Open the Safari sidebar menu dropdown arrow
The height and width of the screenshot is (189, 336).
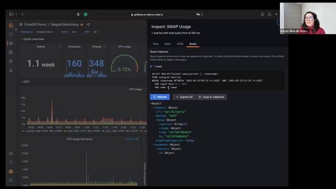click(x=16, y=14)
